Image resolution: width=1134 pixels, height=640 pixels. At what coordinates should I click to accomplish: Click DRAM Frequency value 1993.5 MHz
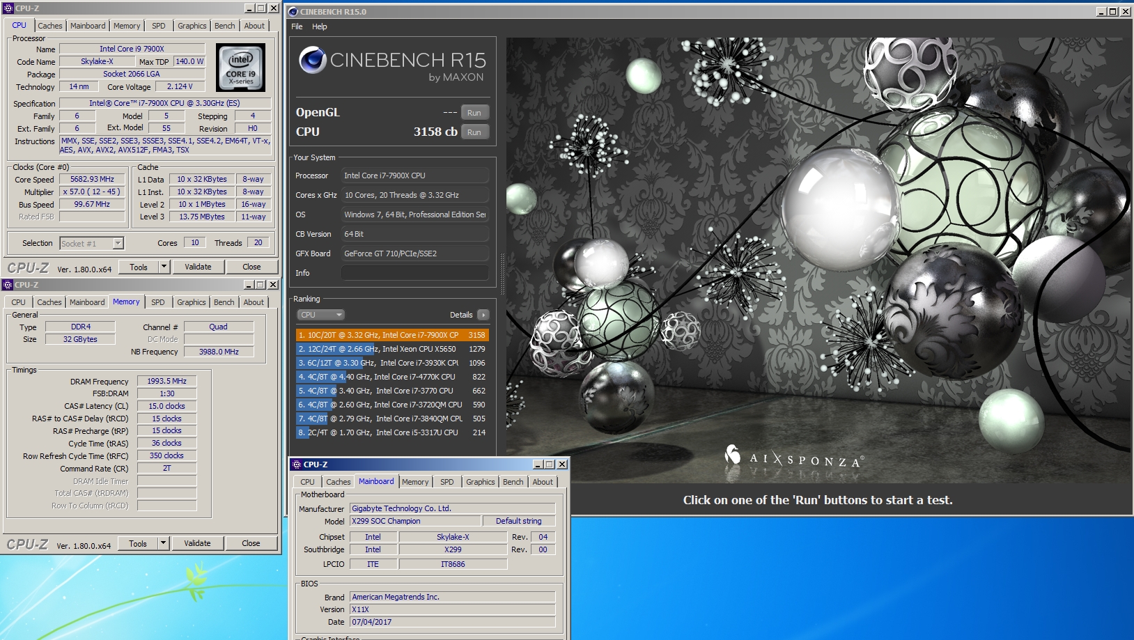[x=167, y=381]
